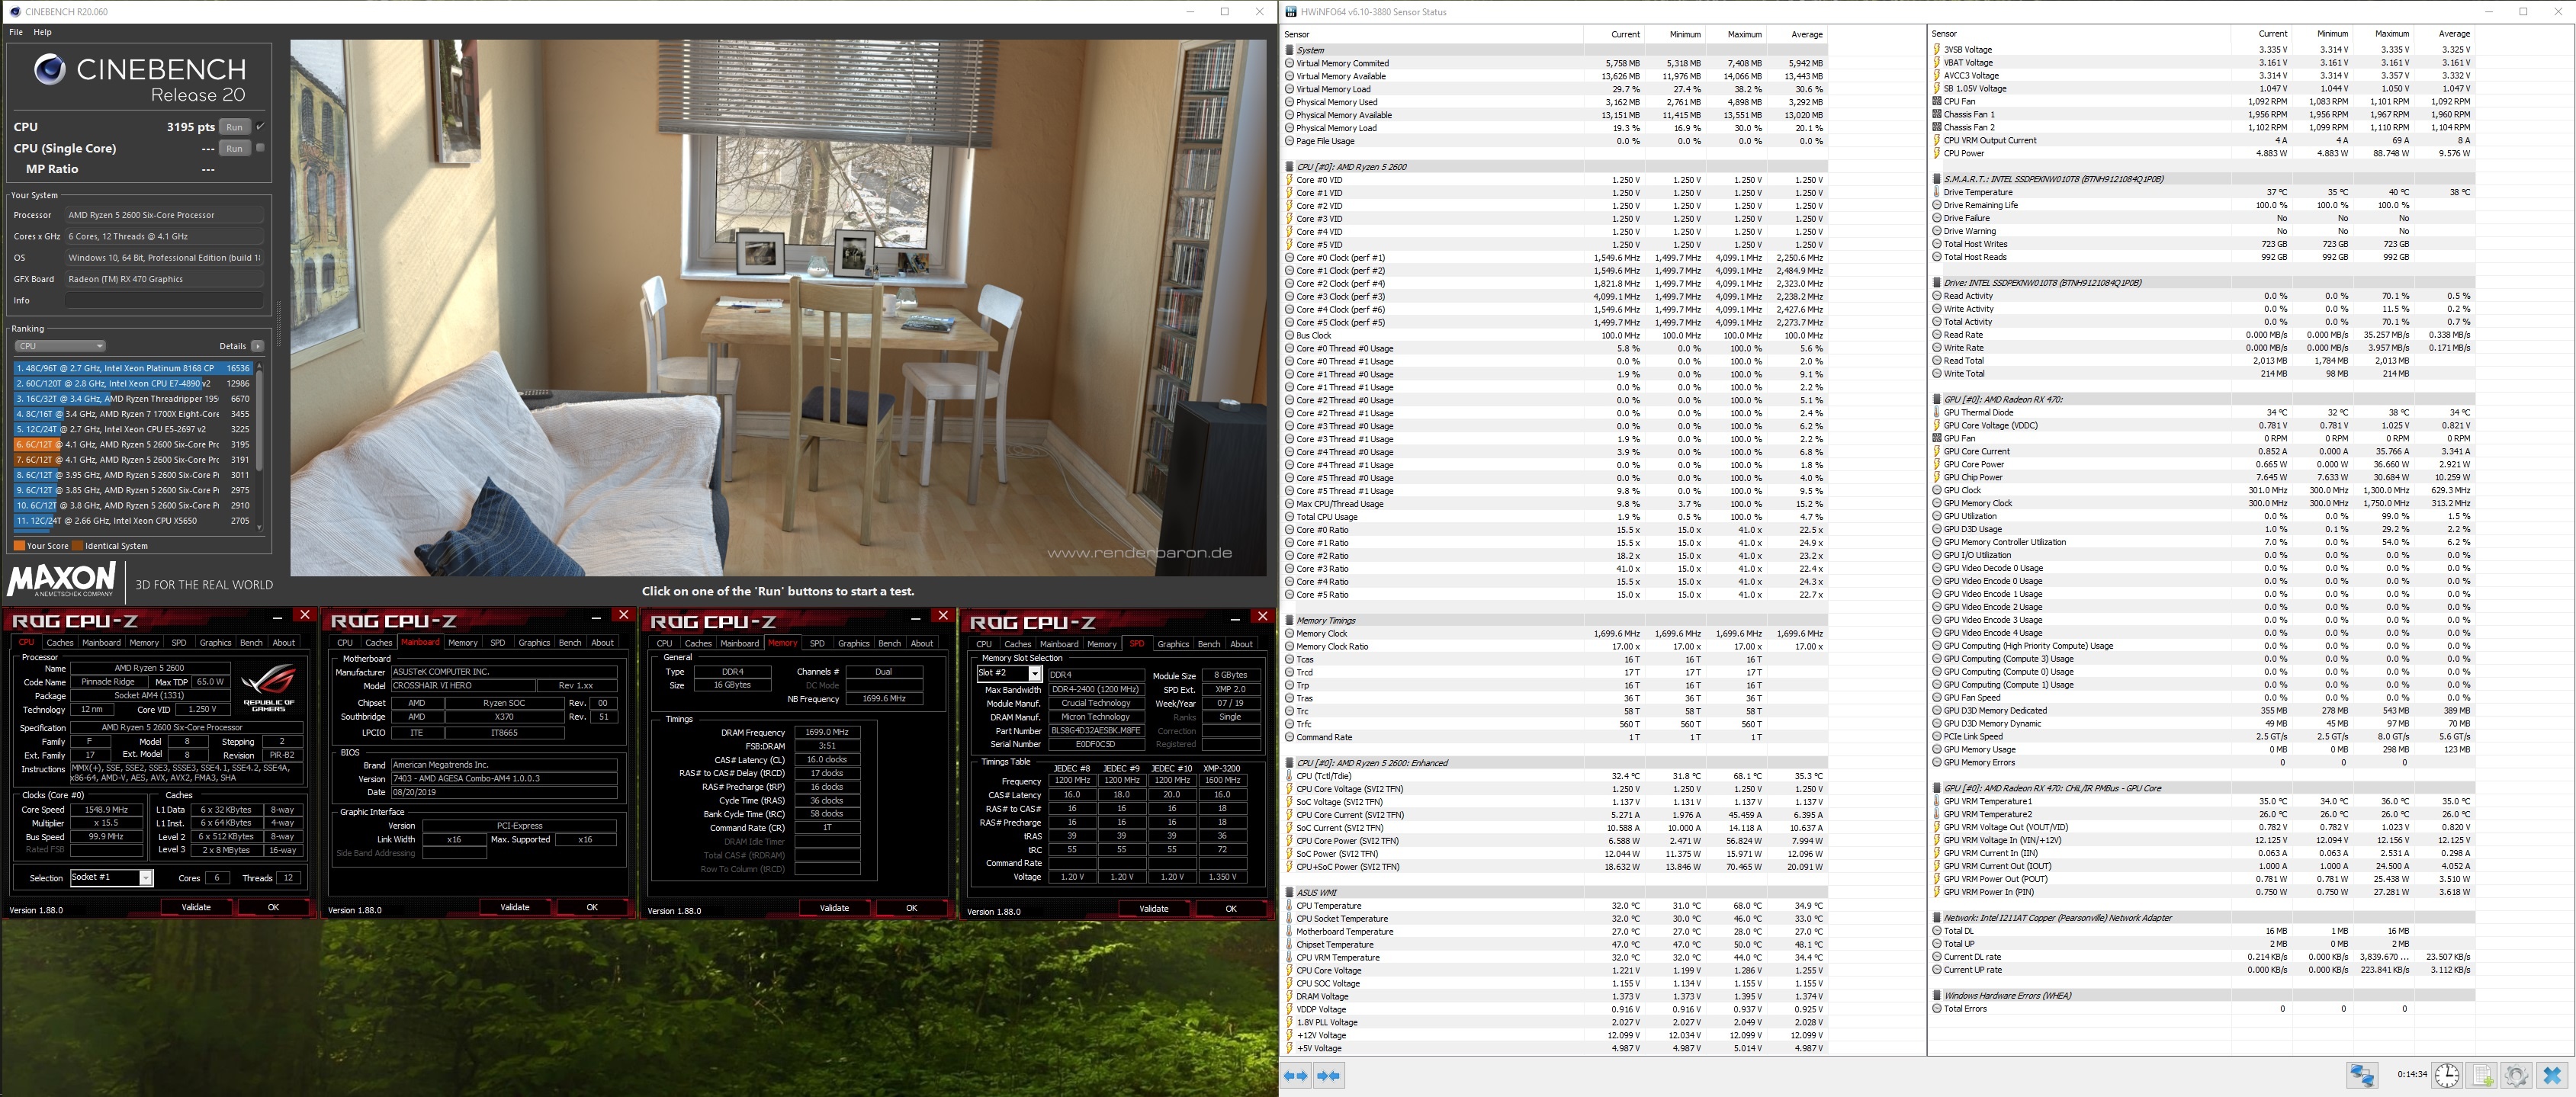Viewport: 2576px width, 1097px height.
Task: Expand ranking Details arrow button
Action: pos(257,346)
